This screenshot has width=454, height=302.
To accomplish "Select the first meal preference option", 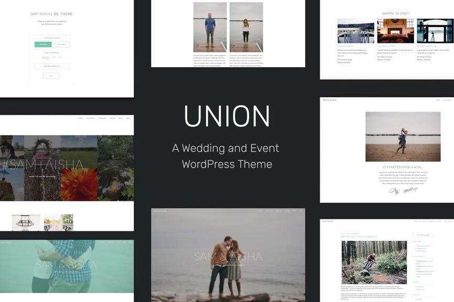I will point(47,57).
